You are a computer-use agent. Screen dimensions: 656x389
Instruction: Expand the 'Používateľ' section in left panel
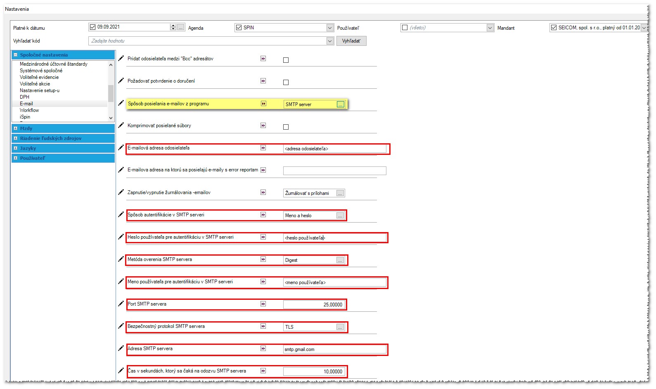(x=16, y=158)
